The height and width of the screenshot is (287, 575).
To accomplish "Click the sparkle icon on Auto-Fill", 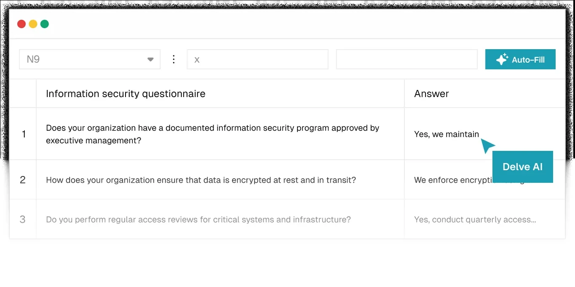I will pyautogui.click(x=502, y=60).
